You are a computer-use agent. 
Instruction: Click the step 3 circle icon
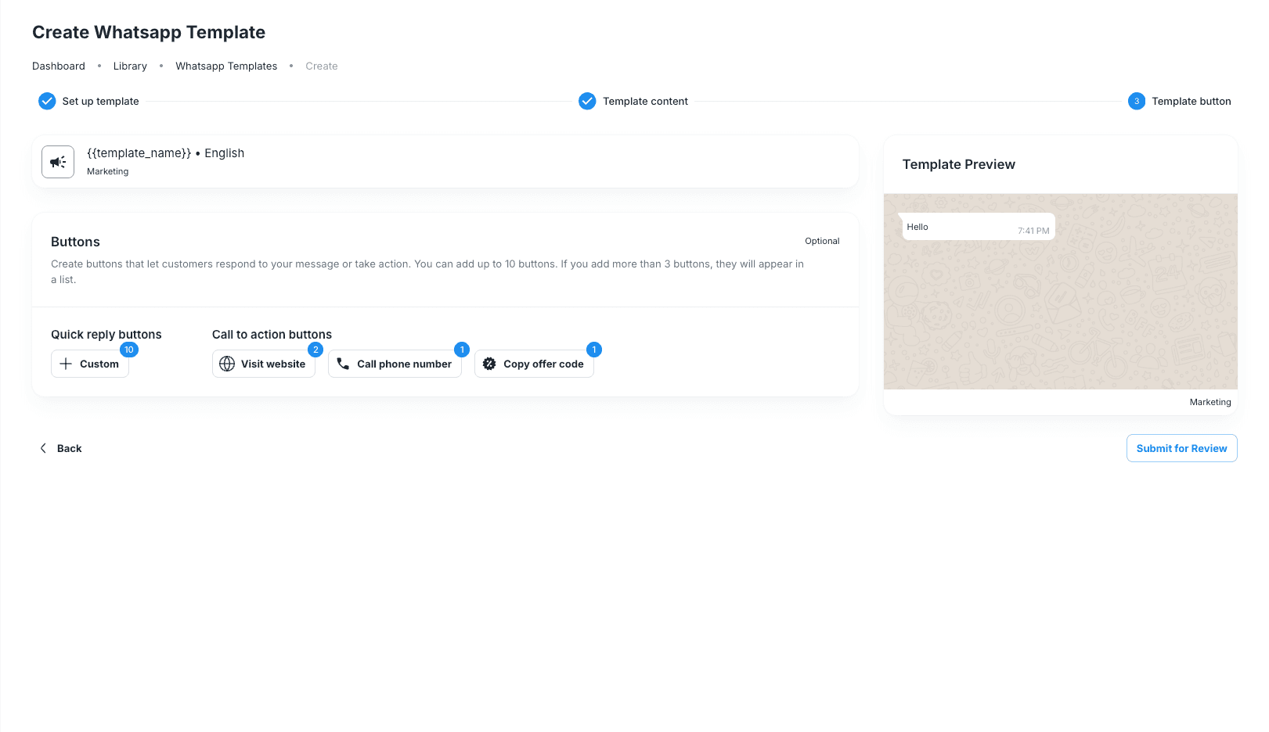[1137, 101]
